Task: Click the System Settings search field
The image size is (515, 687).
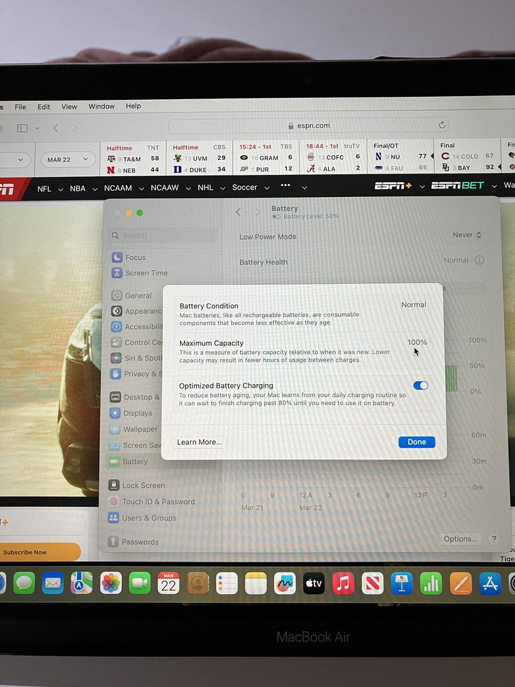Action: 164,235
